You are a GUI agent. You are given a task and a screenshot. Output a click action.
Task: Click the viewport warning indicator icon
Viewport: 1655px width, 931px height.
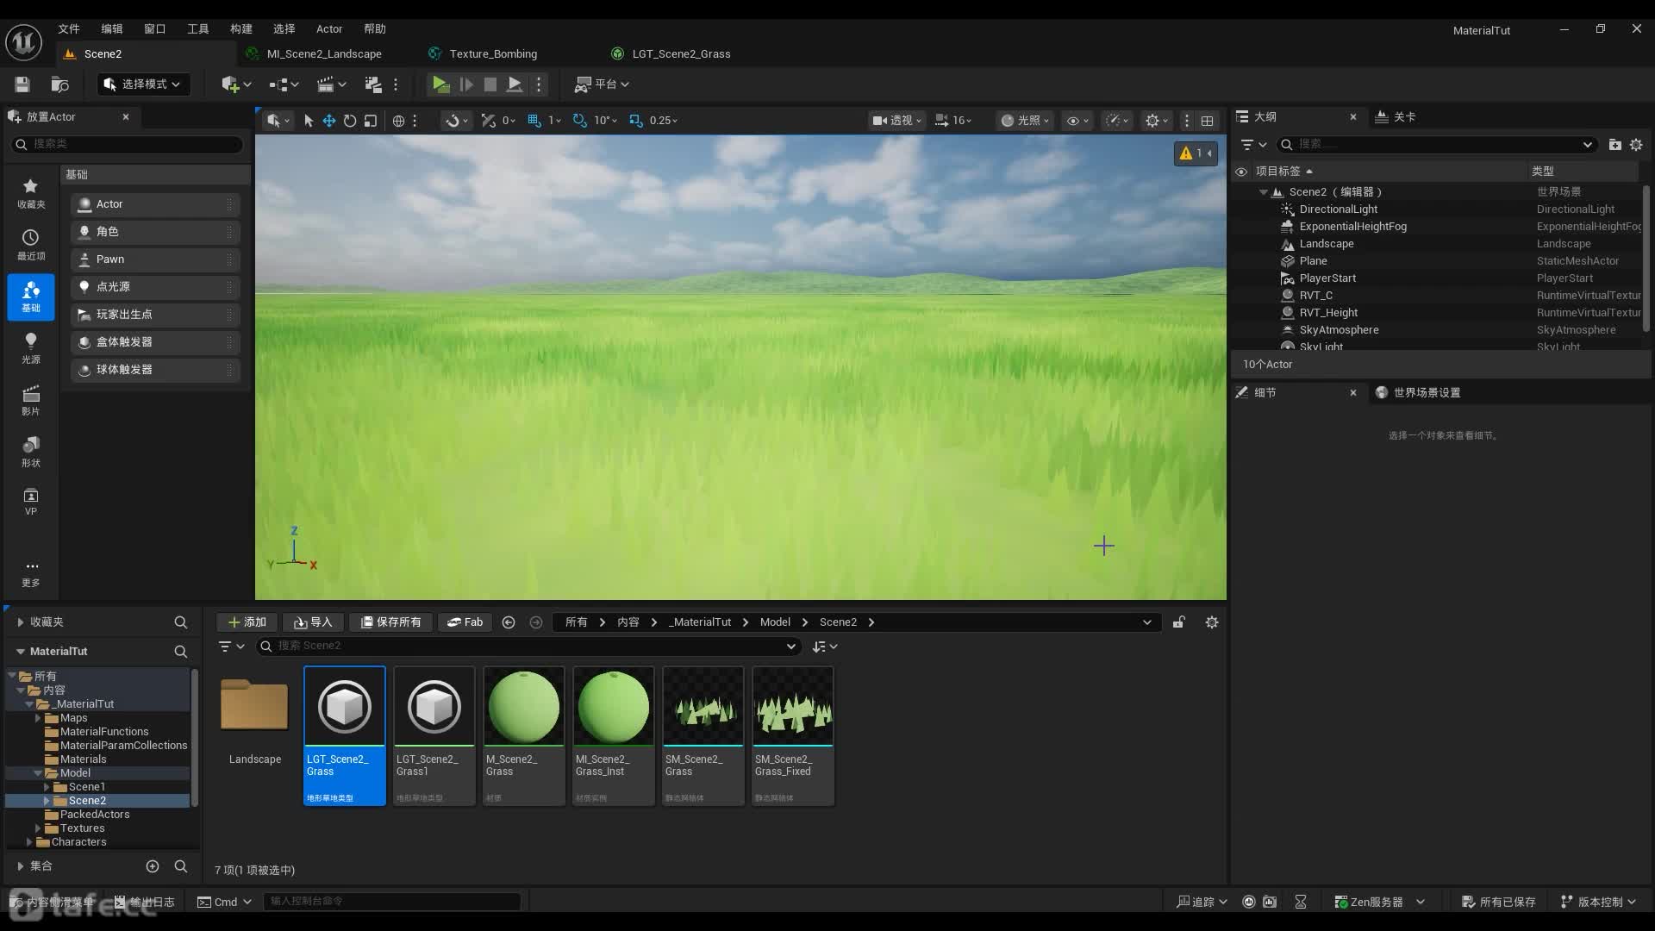[1187, 153]
